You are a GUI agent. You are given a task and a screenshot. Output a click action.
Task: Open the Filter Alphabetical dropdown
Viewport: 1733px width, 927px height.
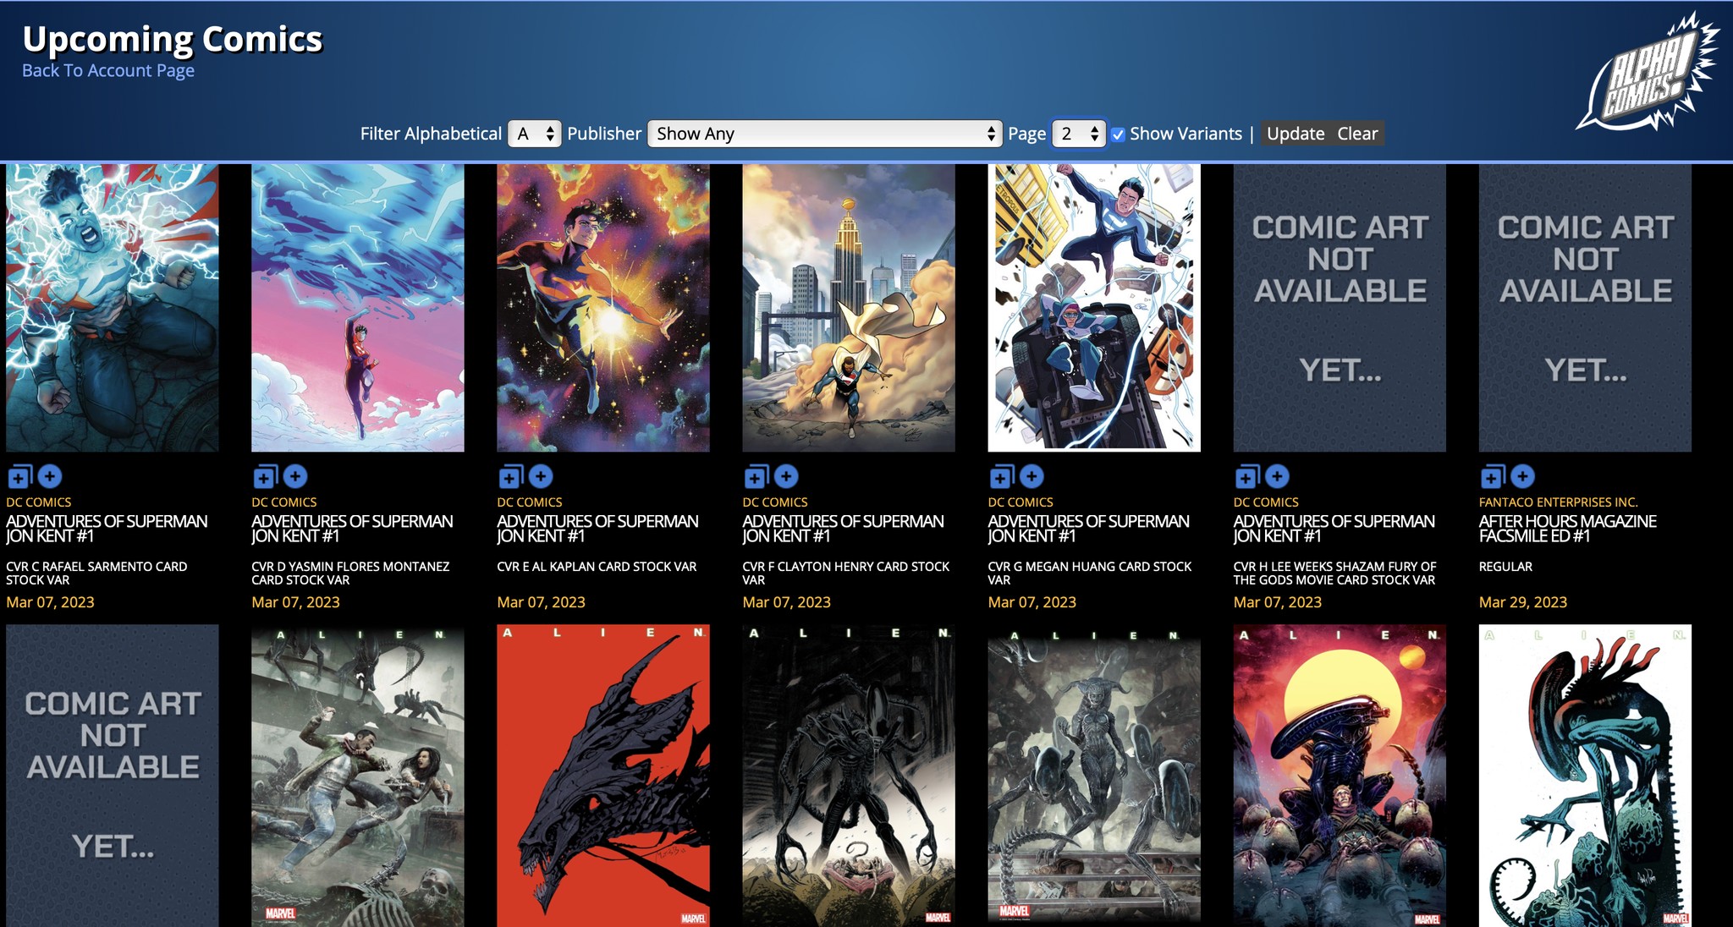[534, 134]
